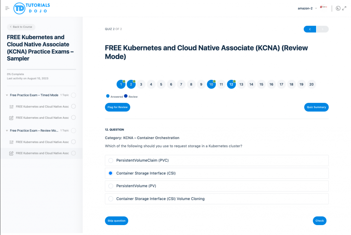Click the Review legend color dot
Viewport: 351px width, 235px height.
click(126, 96)
